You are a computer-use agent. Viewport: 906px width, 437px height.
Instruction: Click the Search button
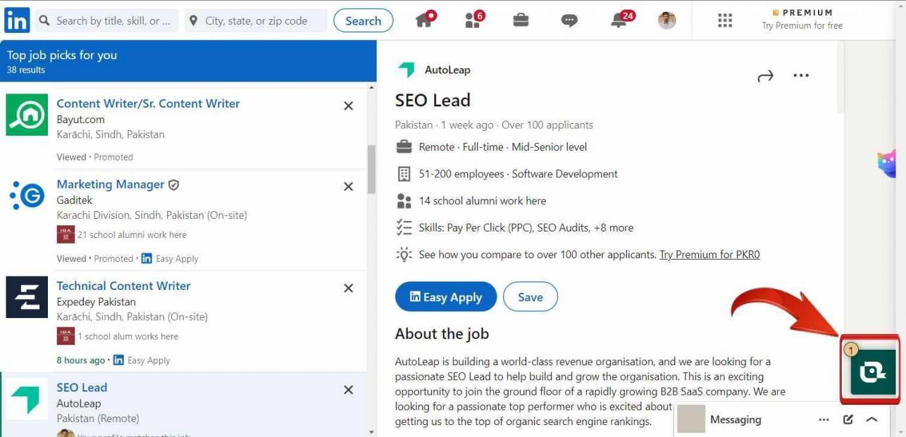tap(363, 21)
